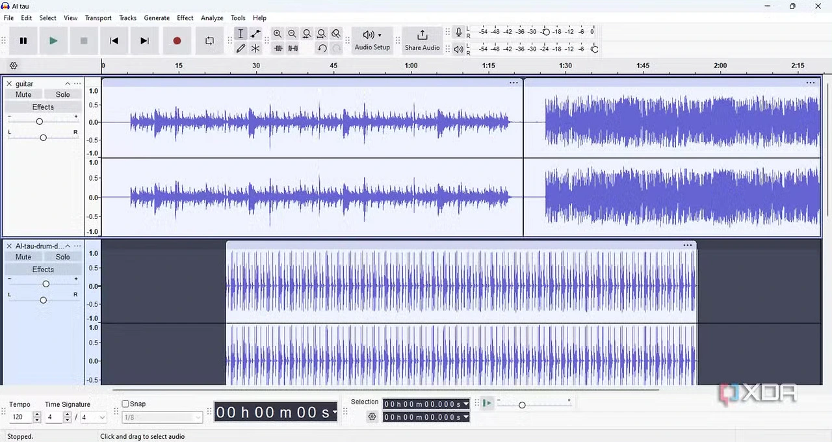The height and width of the screenshot is (442, 832).
Task: Click the Zoom Toggle icon
Action: [x=336, y=34]
